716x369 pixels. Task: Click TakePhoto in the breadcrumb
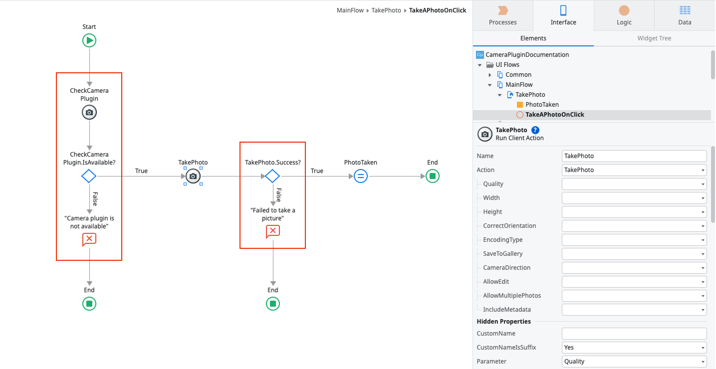click(x=386, y=10)
